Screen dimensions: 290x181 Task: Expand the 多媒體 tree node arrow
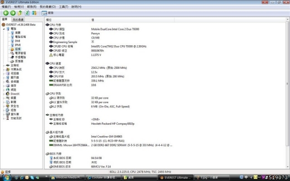tap(4, 81)
